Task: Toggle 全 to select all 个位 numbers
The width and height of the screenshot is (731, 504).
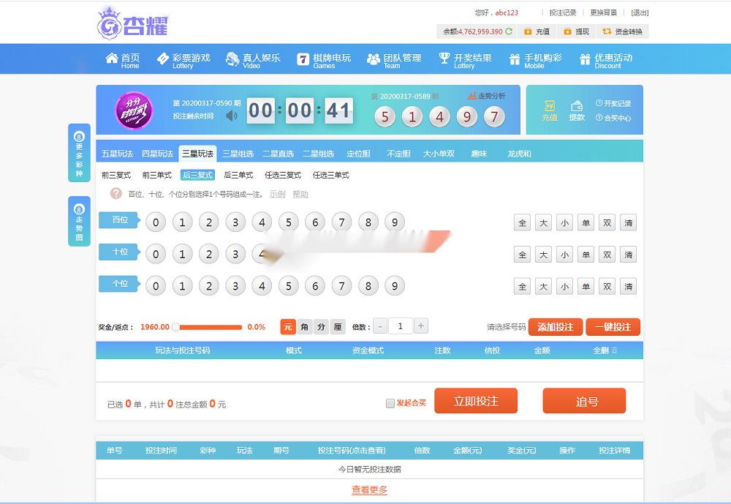Action: pyautogui.click(x=522, y=286)
